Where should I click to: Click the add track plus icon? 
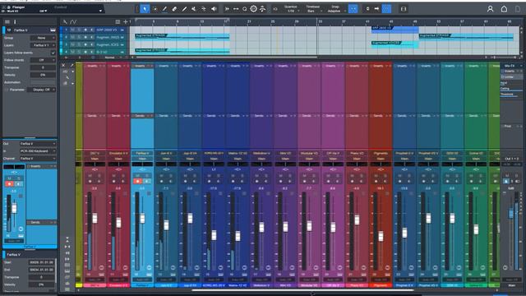point(126,22)
